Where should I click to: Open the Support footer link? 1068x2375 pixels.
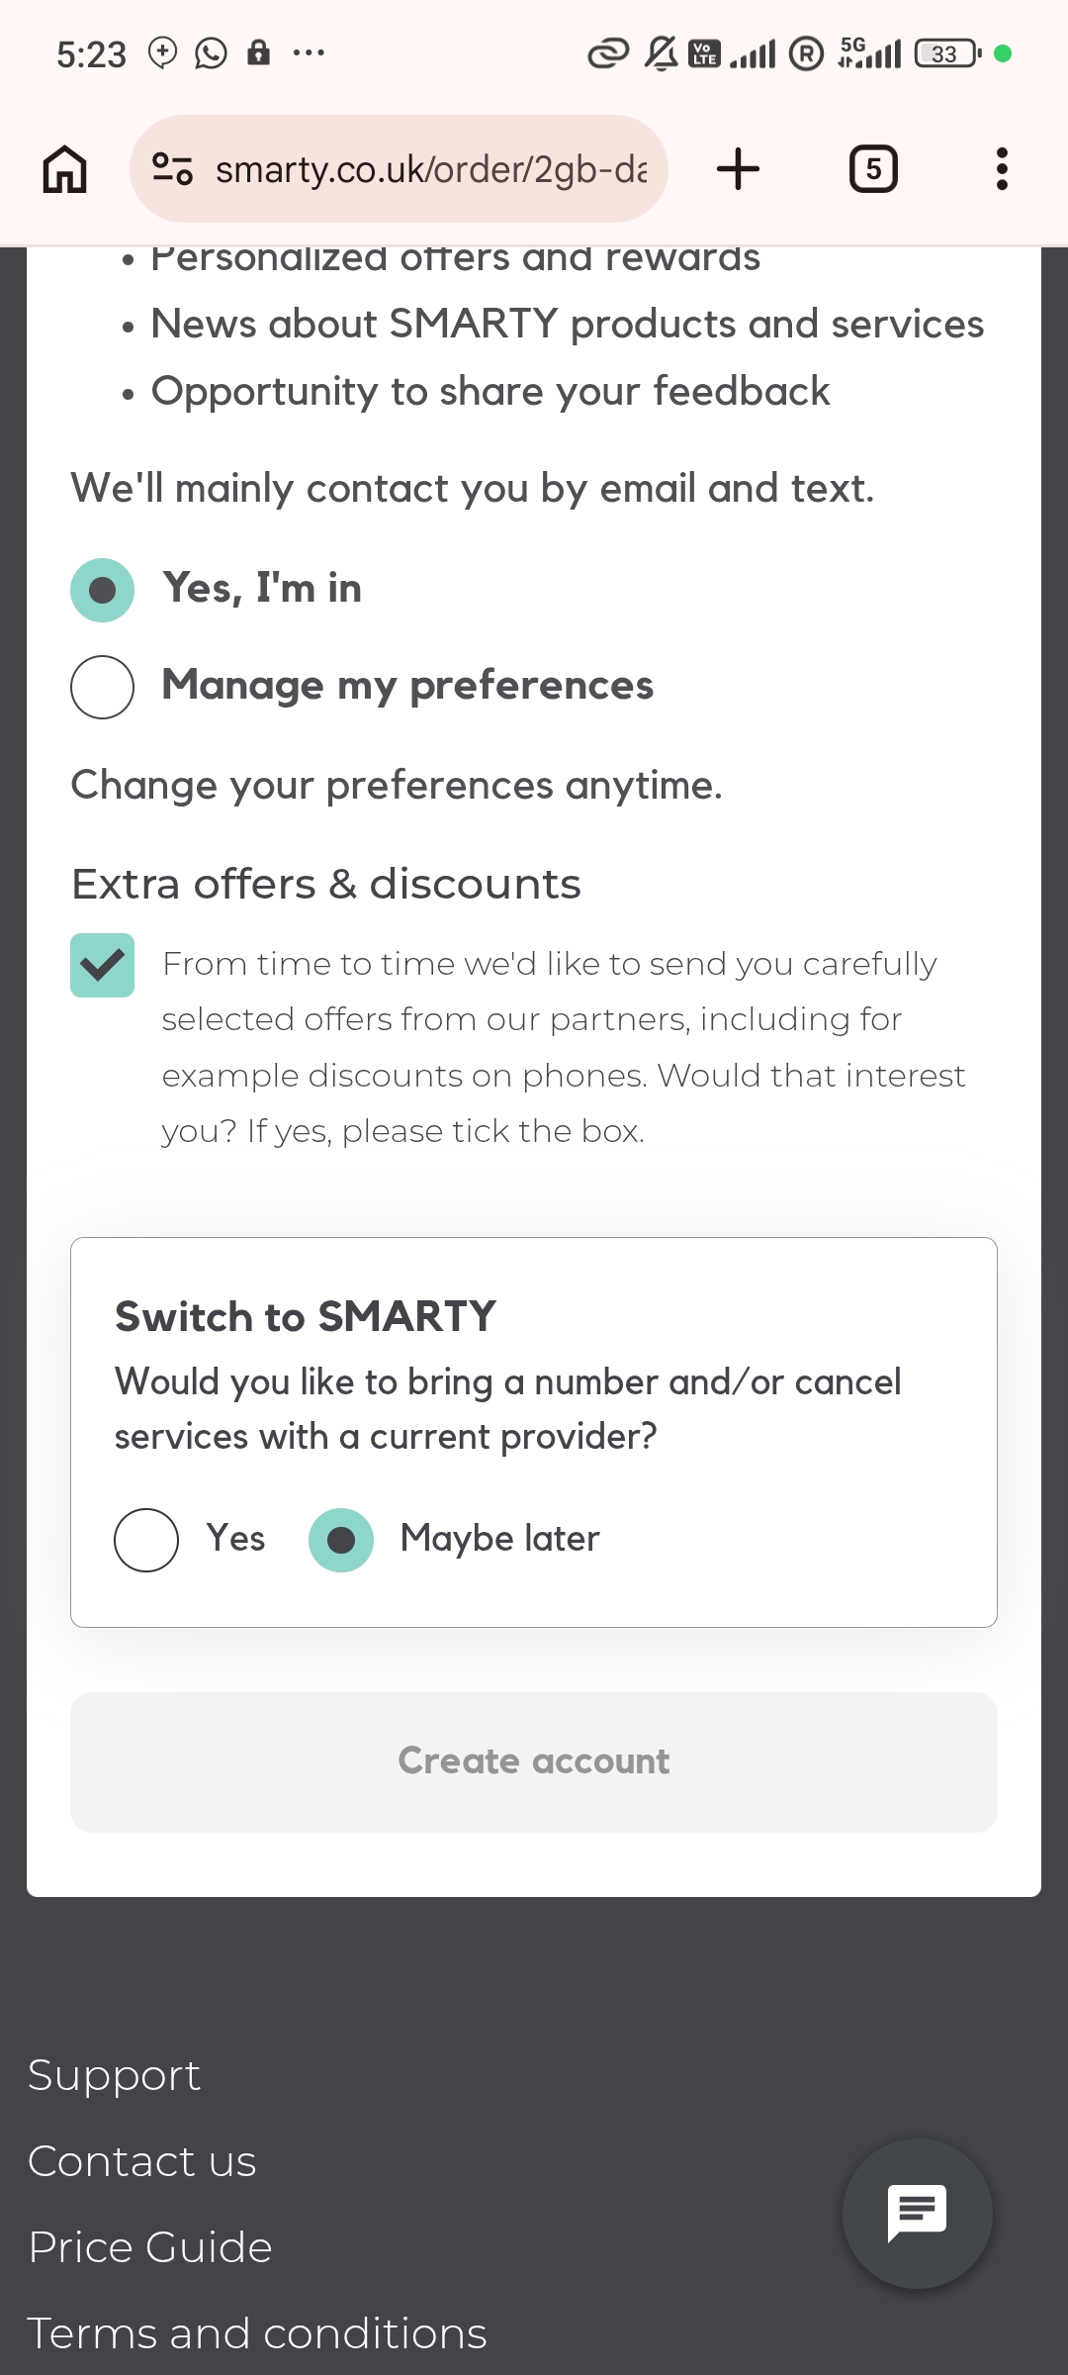pyautogui.click(x=114, y=2075)
